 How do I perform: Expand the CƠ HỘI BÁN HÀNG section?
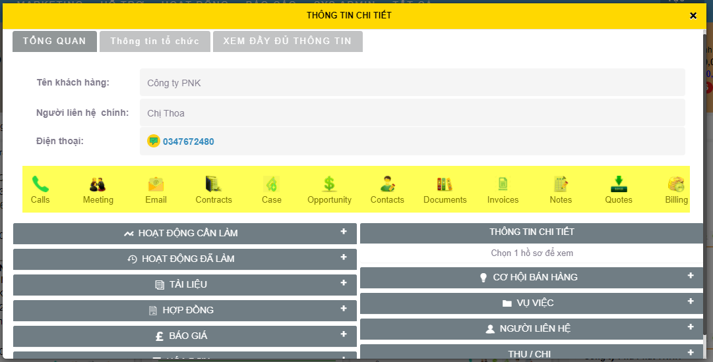(690, 276)
